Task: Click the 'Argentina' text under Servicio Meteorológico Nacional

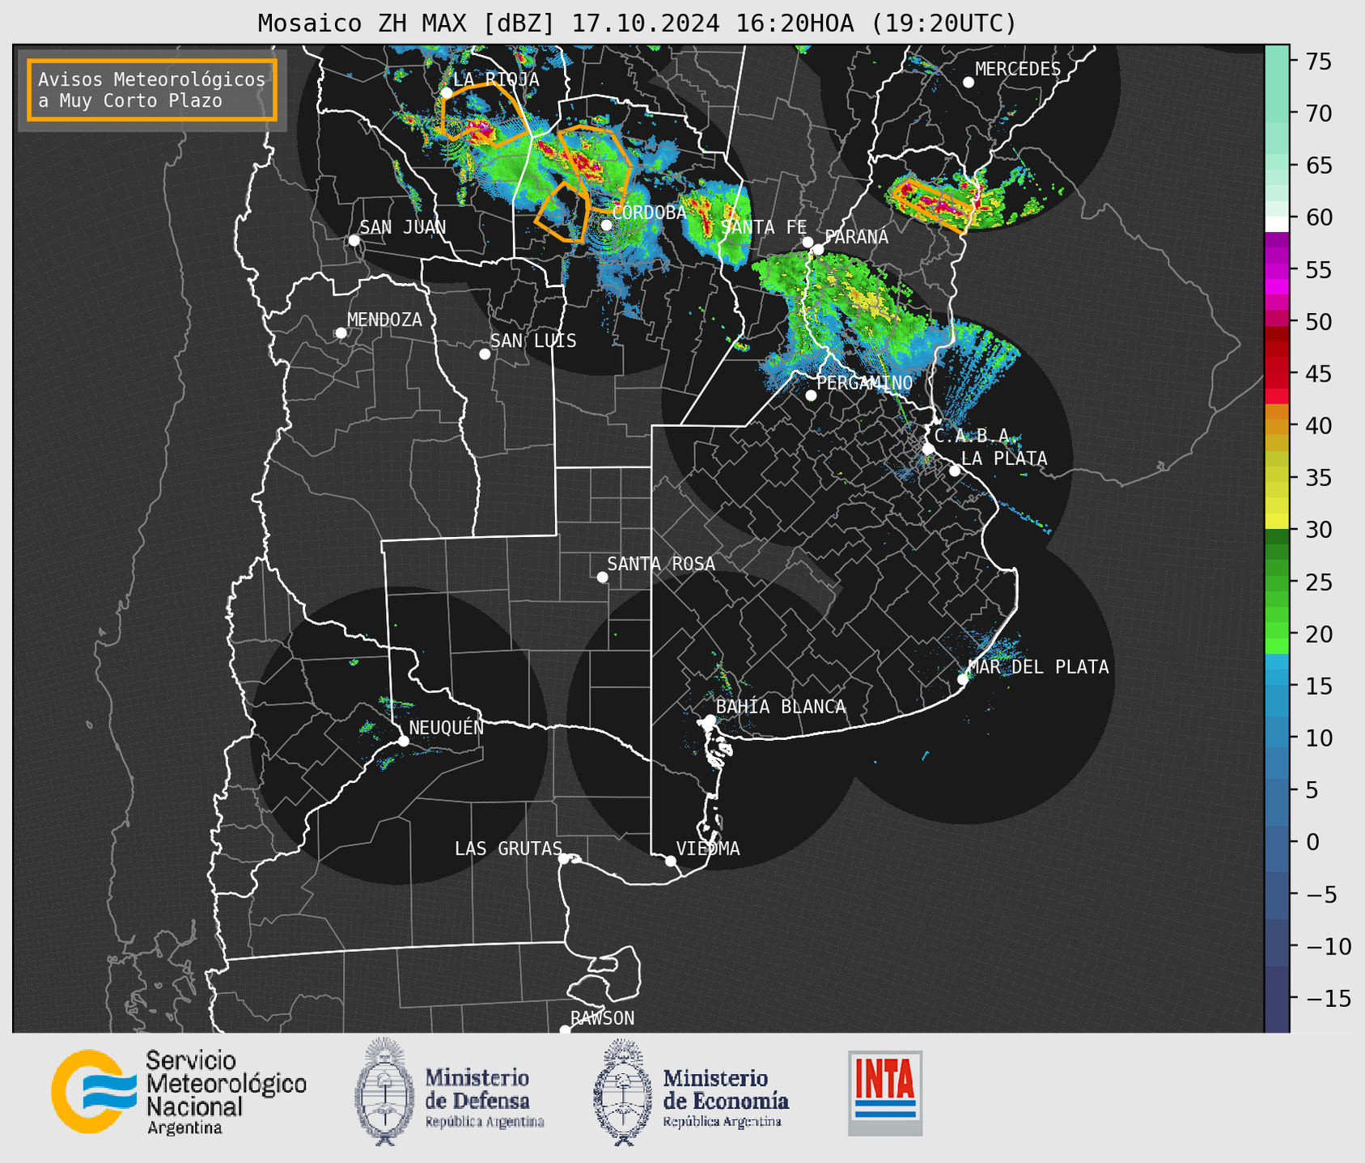Action: 184,1127
